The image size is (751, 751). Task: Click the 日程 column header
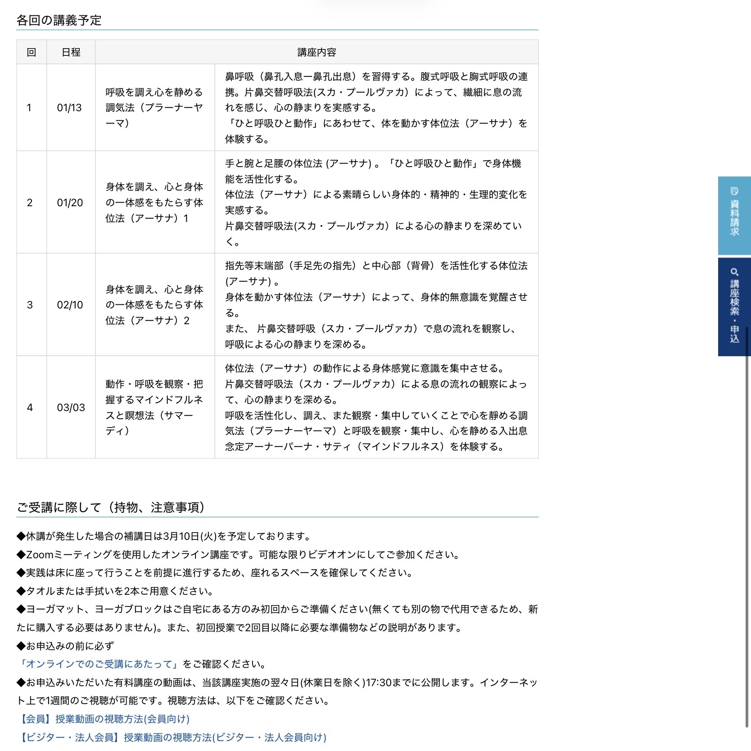coord(71,52)
